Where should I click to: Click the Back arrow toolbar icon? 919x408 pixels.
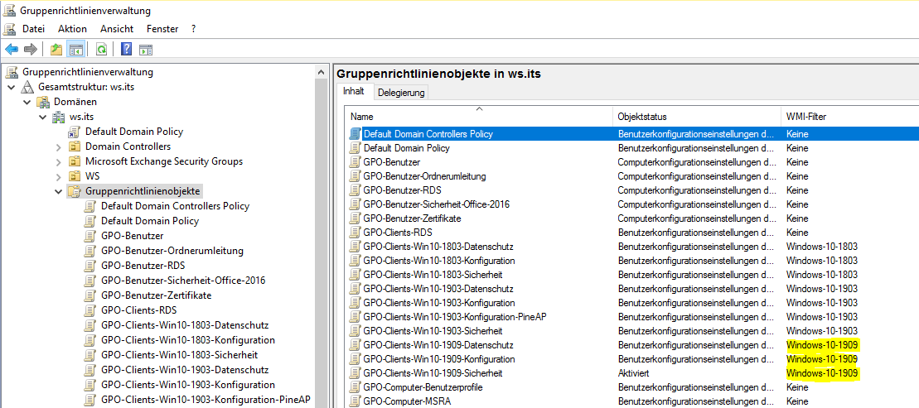[x=11, y=50]
